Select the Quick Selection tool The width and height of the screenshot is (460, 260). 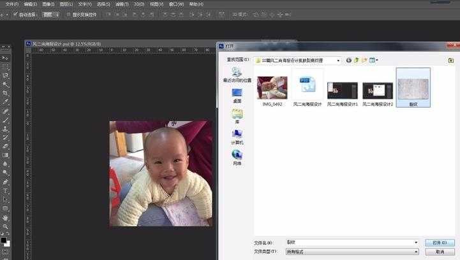tap(5, 84)
